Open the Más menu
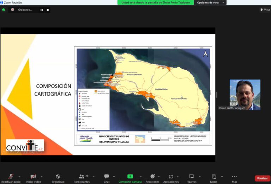Screen dimensions: 271x184 point(234,177)
